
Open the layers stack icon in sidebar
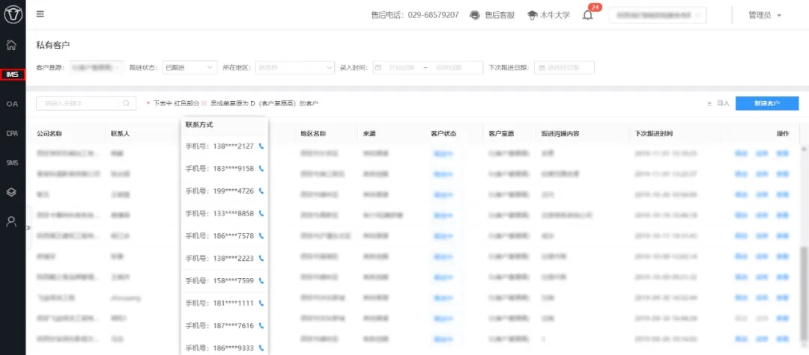coord(12,192)
